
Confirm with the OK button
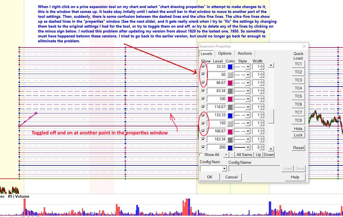(210, 177)
